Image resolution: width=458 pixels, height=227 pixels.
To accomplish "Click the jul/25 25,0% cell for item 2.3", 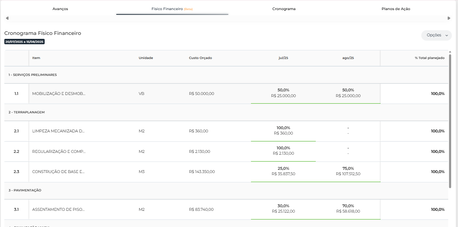I will coord(283,171).
